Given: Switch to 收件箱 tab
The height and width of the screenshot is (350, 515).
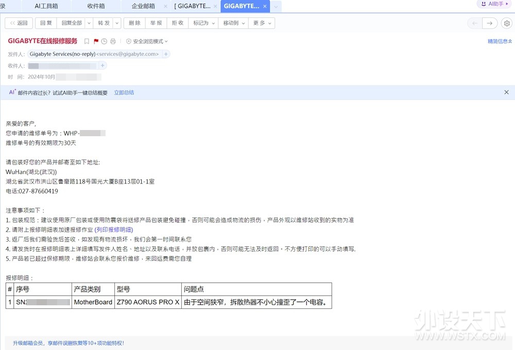Looking at the screenshot, I should click(96, 6).
